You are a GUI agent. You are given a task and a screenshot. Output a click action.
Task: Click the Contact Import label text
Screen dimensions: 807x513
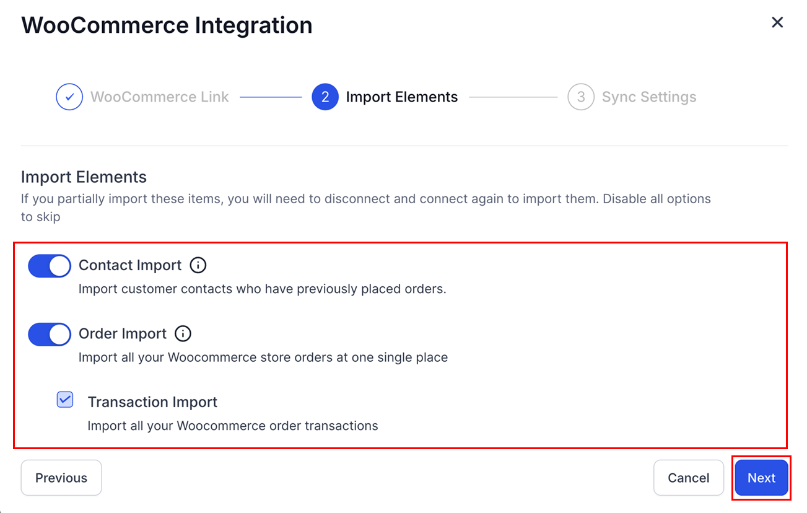(130, 265)
